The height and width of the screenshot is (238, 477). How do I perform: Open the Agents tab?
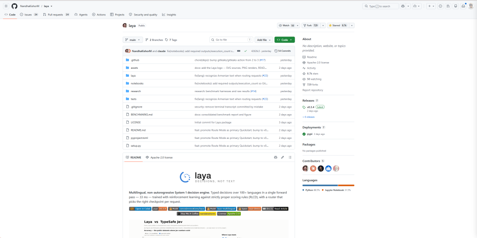[81, 15]
